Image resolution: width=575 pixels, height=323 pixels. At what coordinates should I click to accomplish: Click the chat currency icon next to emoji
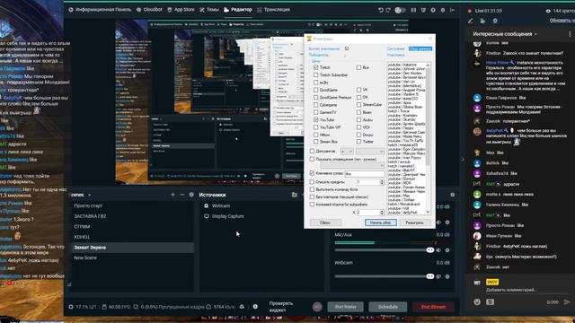pyautogui.click(x=490, y=301)
